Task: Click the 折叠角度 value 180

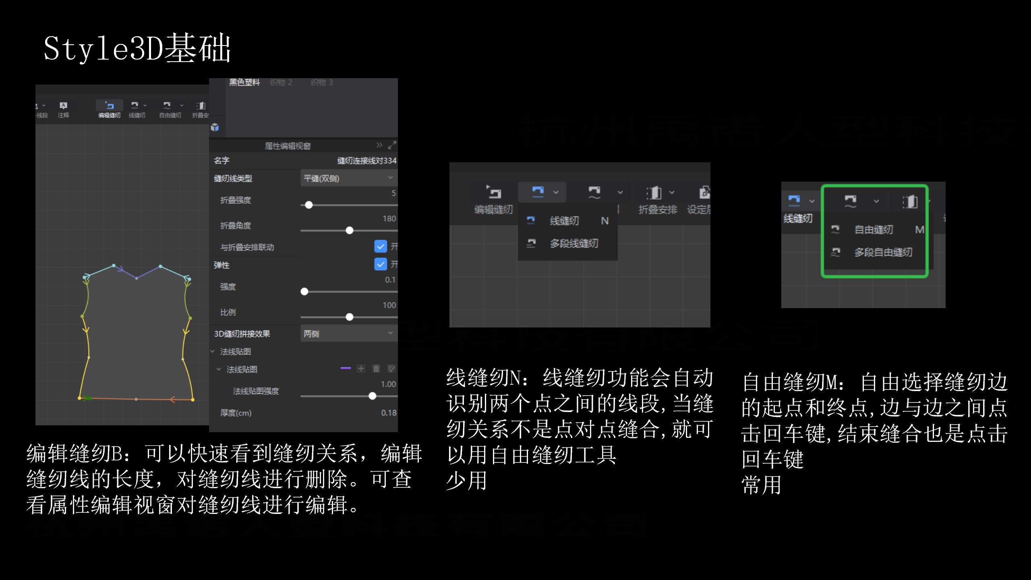Action: click(389, 219)
